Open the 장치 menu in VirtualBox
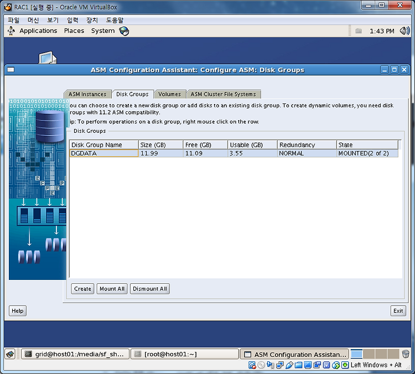This screenshot has width=415, height=374. point(92,20)
